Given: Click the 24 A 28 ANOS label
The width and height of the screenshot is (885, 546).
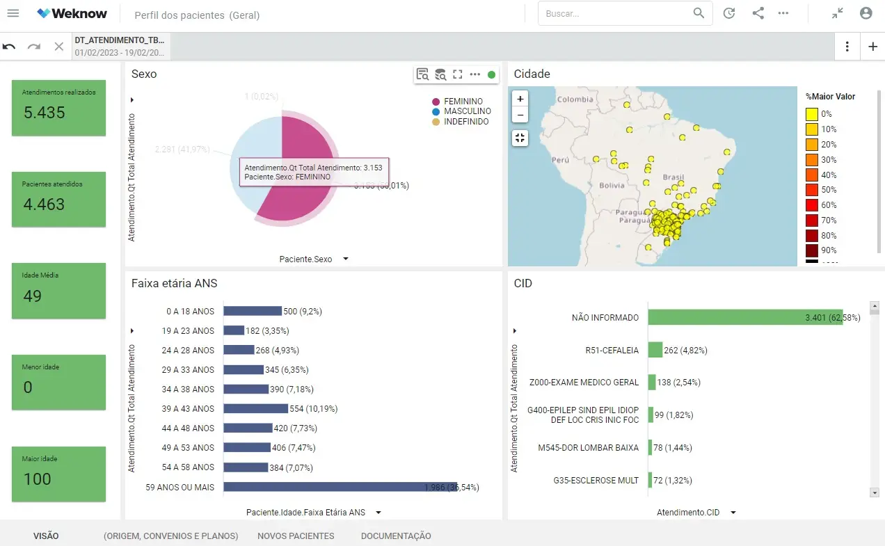Looking at the screenshot, I should tap(188, 350).
